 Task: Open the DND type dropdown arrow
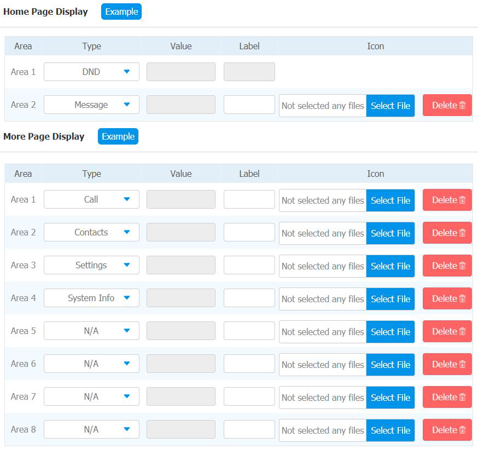click(127, 72)
